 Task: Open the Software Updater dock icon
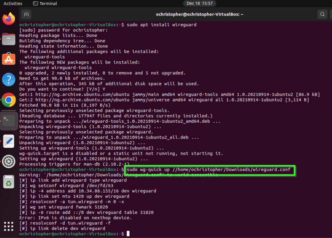(x=9, y=162)
